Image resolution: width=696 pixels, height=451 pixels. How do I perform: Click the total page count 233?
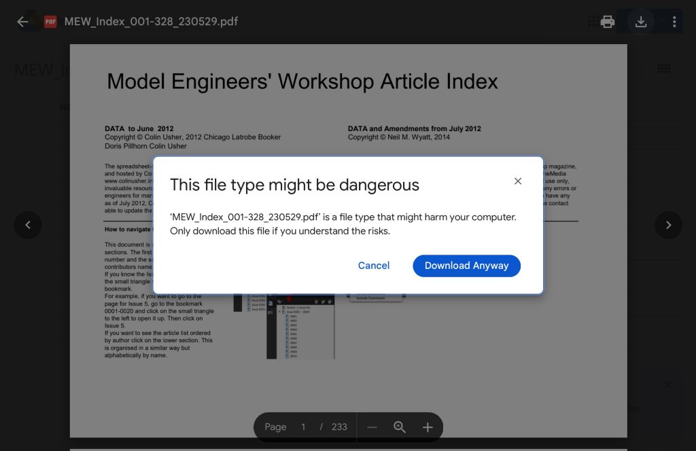[x=339, y=427]
